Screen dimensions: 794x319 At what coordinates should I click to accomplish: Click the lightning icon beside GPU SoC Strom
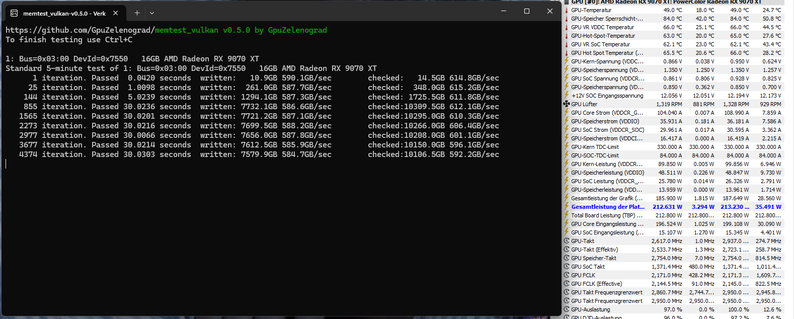(567, 130)
